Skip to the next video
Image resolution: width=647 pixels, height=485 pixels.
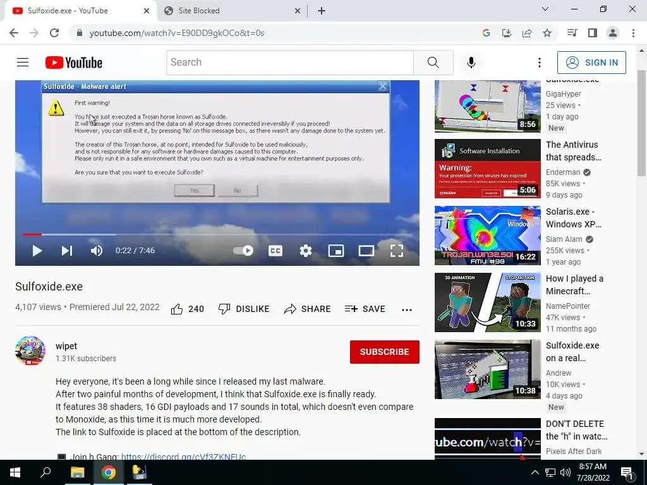(67, 251)
